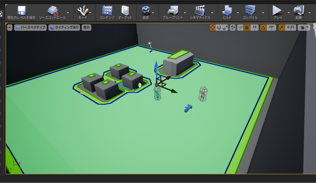Select the translate (move) gizmo mode
Screen dimensions: 316x183
click(x=212, y=27)
